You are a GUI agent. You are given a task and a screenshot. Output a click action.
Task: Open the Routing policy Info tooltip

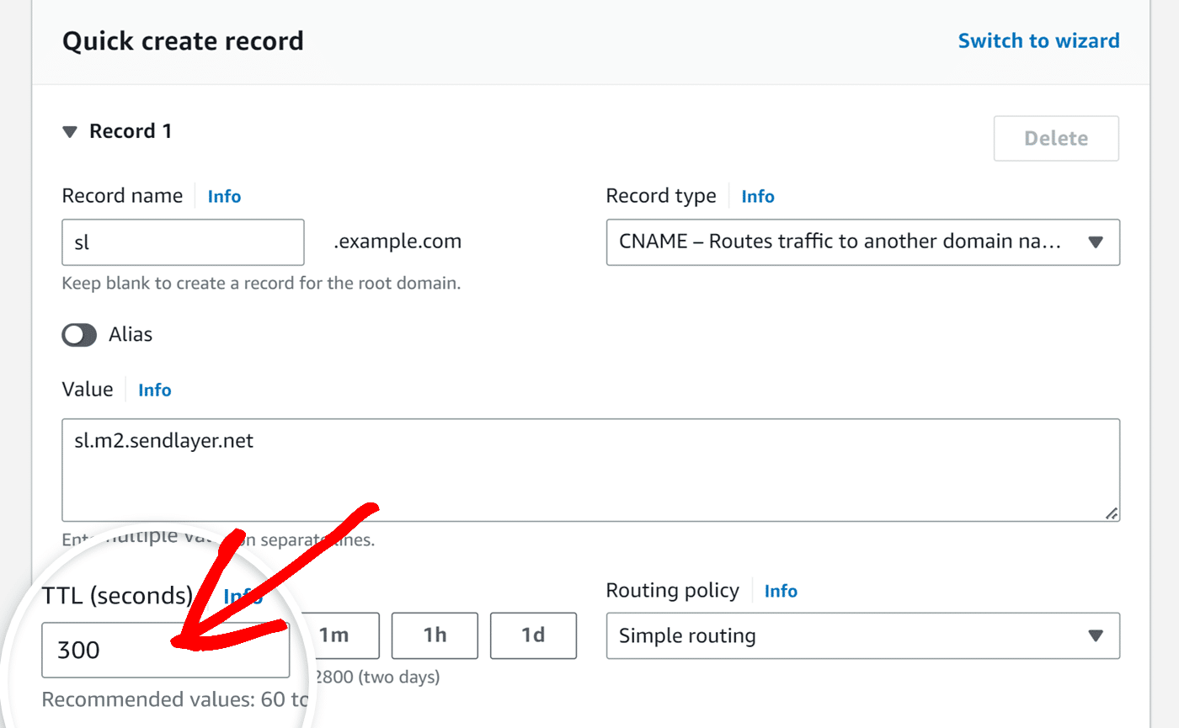pos(781,591)
